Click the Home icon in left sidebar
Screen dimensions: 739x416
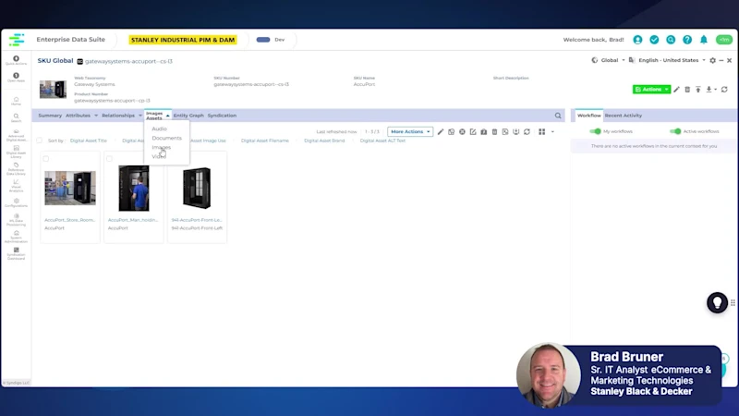pos(16,101)
